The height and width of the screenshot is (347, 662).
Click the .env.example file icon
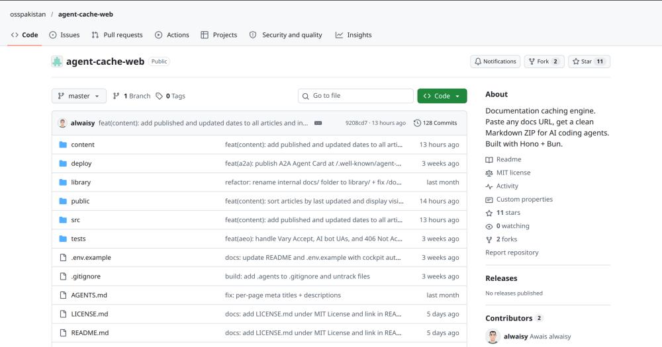pos(63,258)
